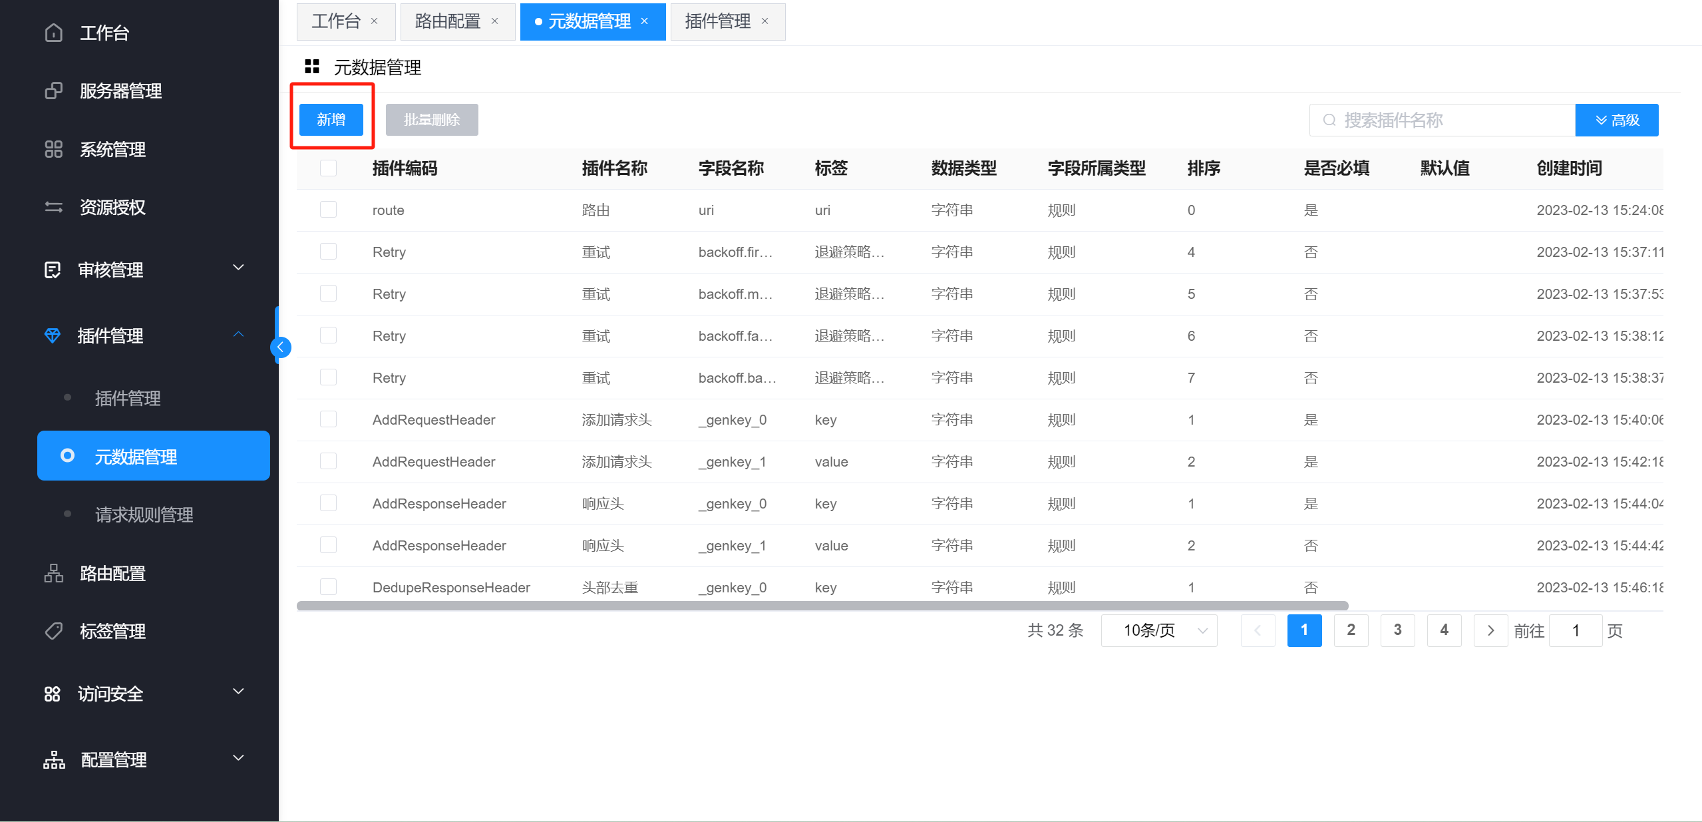1702x822 pixels.
Task: Click the DedupeResponseHeader cell
Action: [x=451, y=587]
